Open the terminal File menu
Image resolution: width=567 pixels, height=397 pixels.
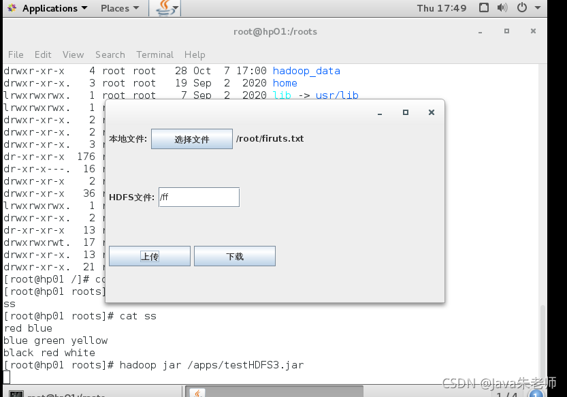click(x=16, y=54)
